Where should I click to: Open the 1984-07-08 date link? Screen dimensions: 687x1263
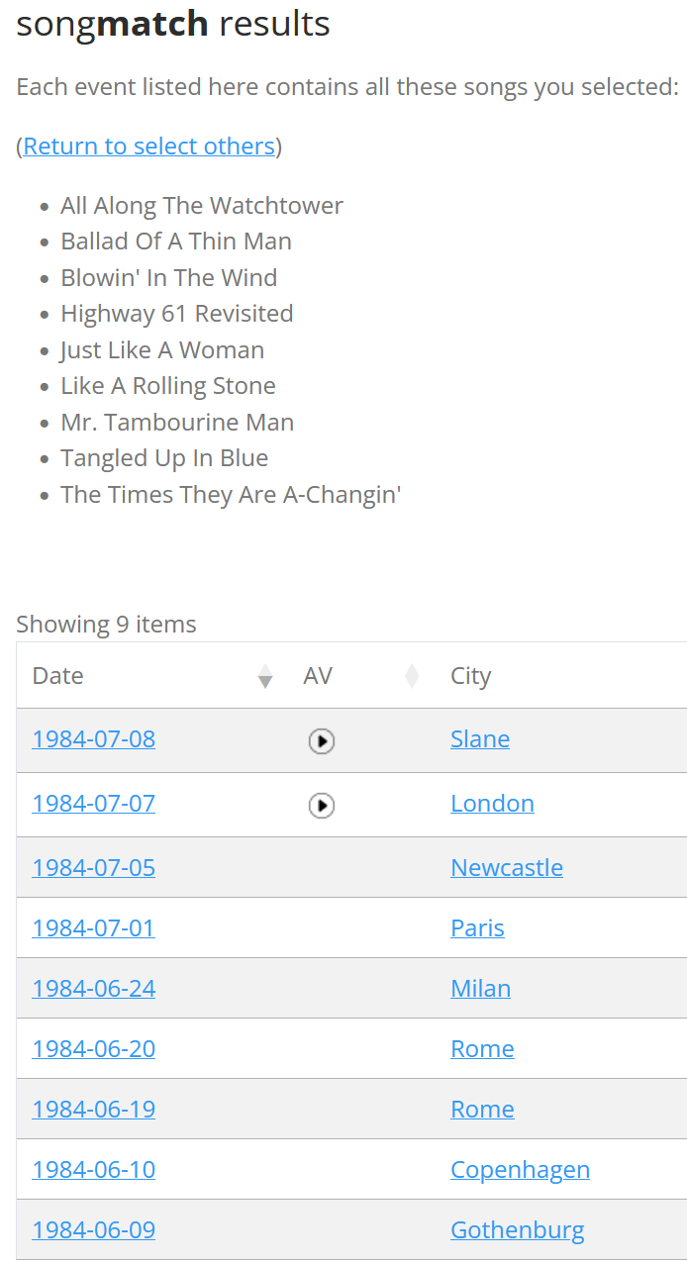(94, 739)
